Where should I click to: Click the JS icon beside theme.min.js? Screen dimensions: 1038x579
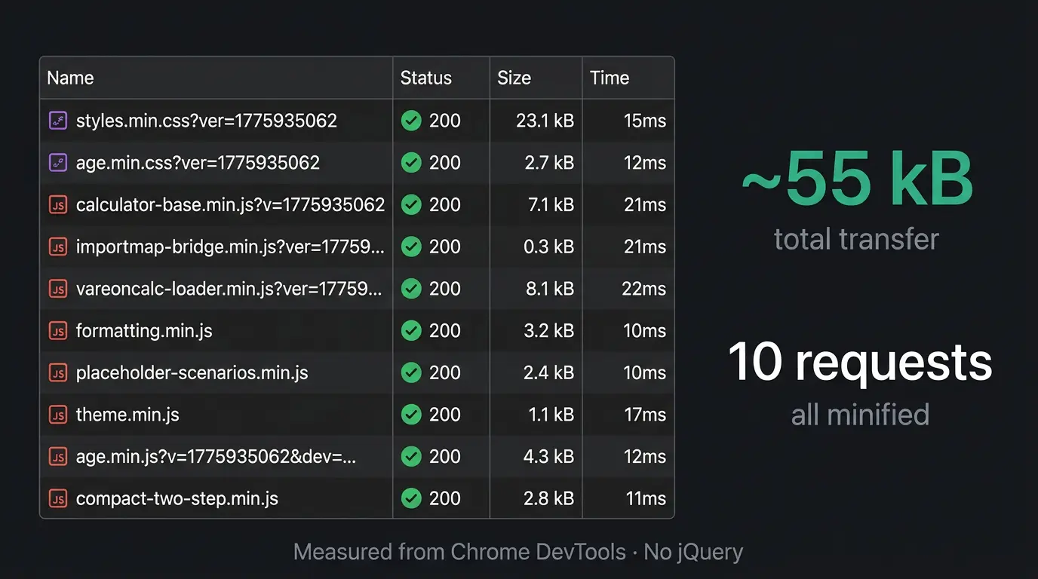coord(59,414)
